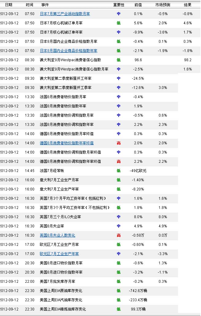The height and width of the screenshot is (316, 201).
Task: Click the 日期 column header
Action: 9,5
